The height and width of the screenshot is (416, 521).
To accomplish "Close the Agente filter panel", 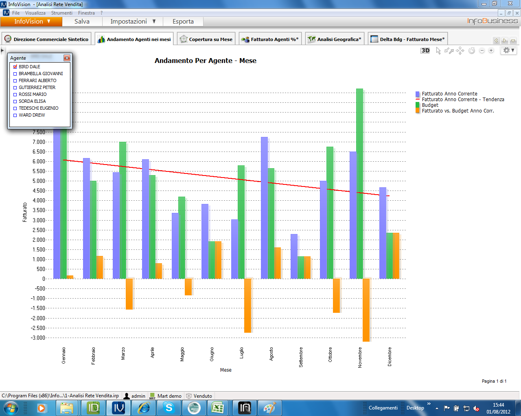I will [67, 58].
